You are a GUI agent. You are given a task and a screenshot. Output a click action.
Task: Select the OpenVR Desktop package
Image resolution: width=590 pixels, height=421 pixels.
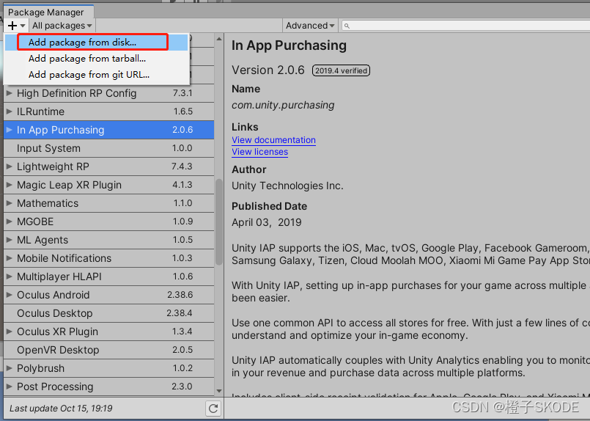[108, 350]
